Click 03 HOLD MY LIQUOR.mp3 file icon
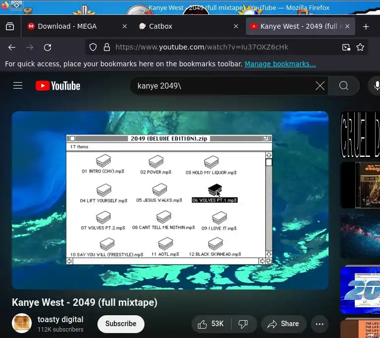 211,162
